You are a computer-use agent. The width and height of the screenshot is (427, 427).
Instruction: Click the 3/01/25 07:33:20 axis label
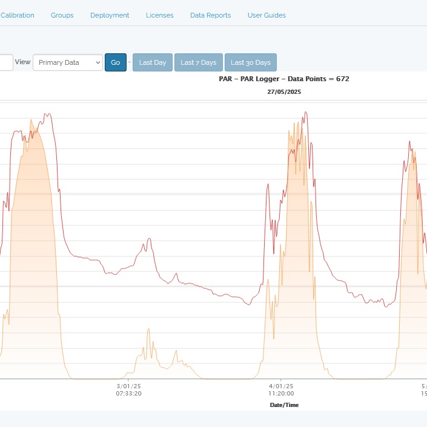128,389
